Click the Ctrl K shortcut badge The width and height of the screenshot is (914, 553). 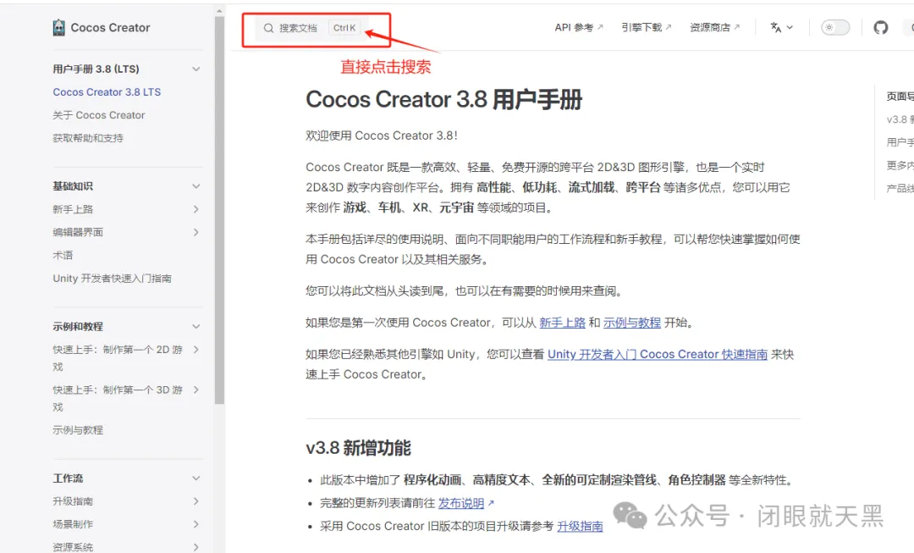344,28
